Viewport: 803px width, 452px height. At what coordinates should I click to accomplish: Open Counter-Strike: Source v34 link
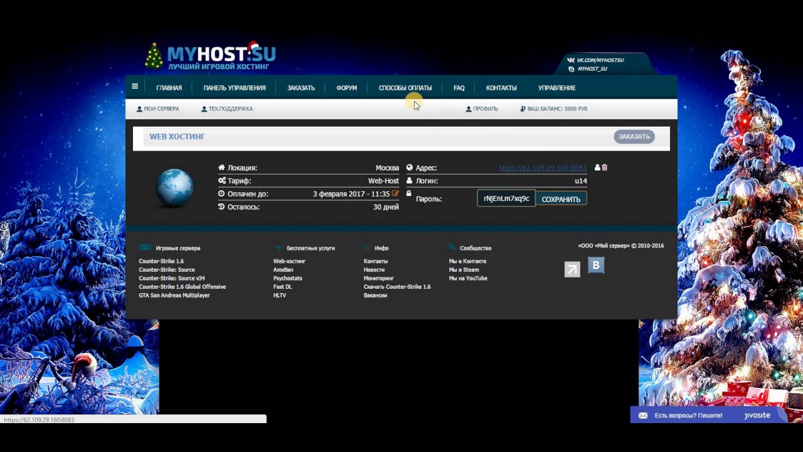[x=172, y=278]
